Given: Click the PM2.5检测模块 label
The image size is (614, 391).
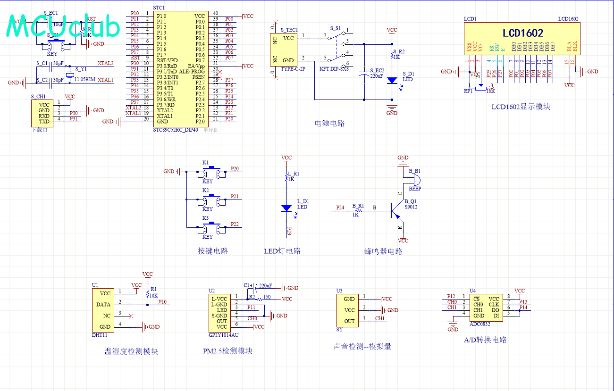Looking at the screenshot, I should point(228,351).
